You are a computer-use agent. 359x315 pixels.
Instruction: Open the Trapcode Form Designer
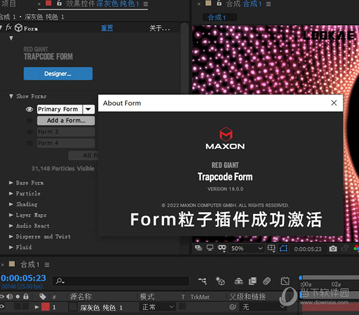click(58, 74)
